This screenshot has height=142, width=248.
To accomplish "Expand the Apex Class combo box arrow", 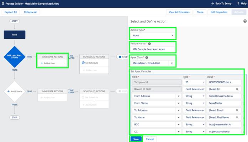I will [172, 63].
